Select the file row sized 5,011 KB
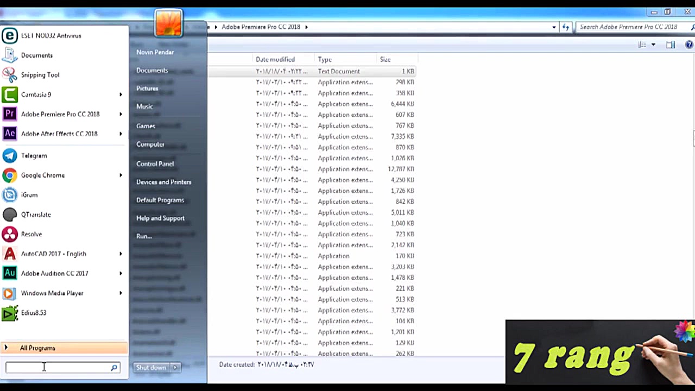 point(312,212)
